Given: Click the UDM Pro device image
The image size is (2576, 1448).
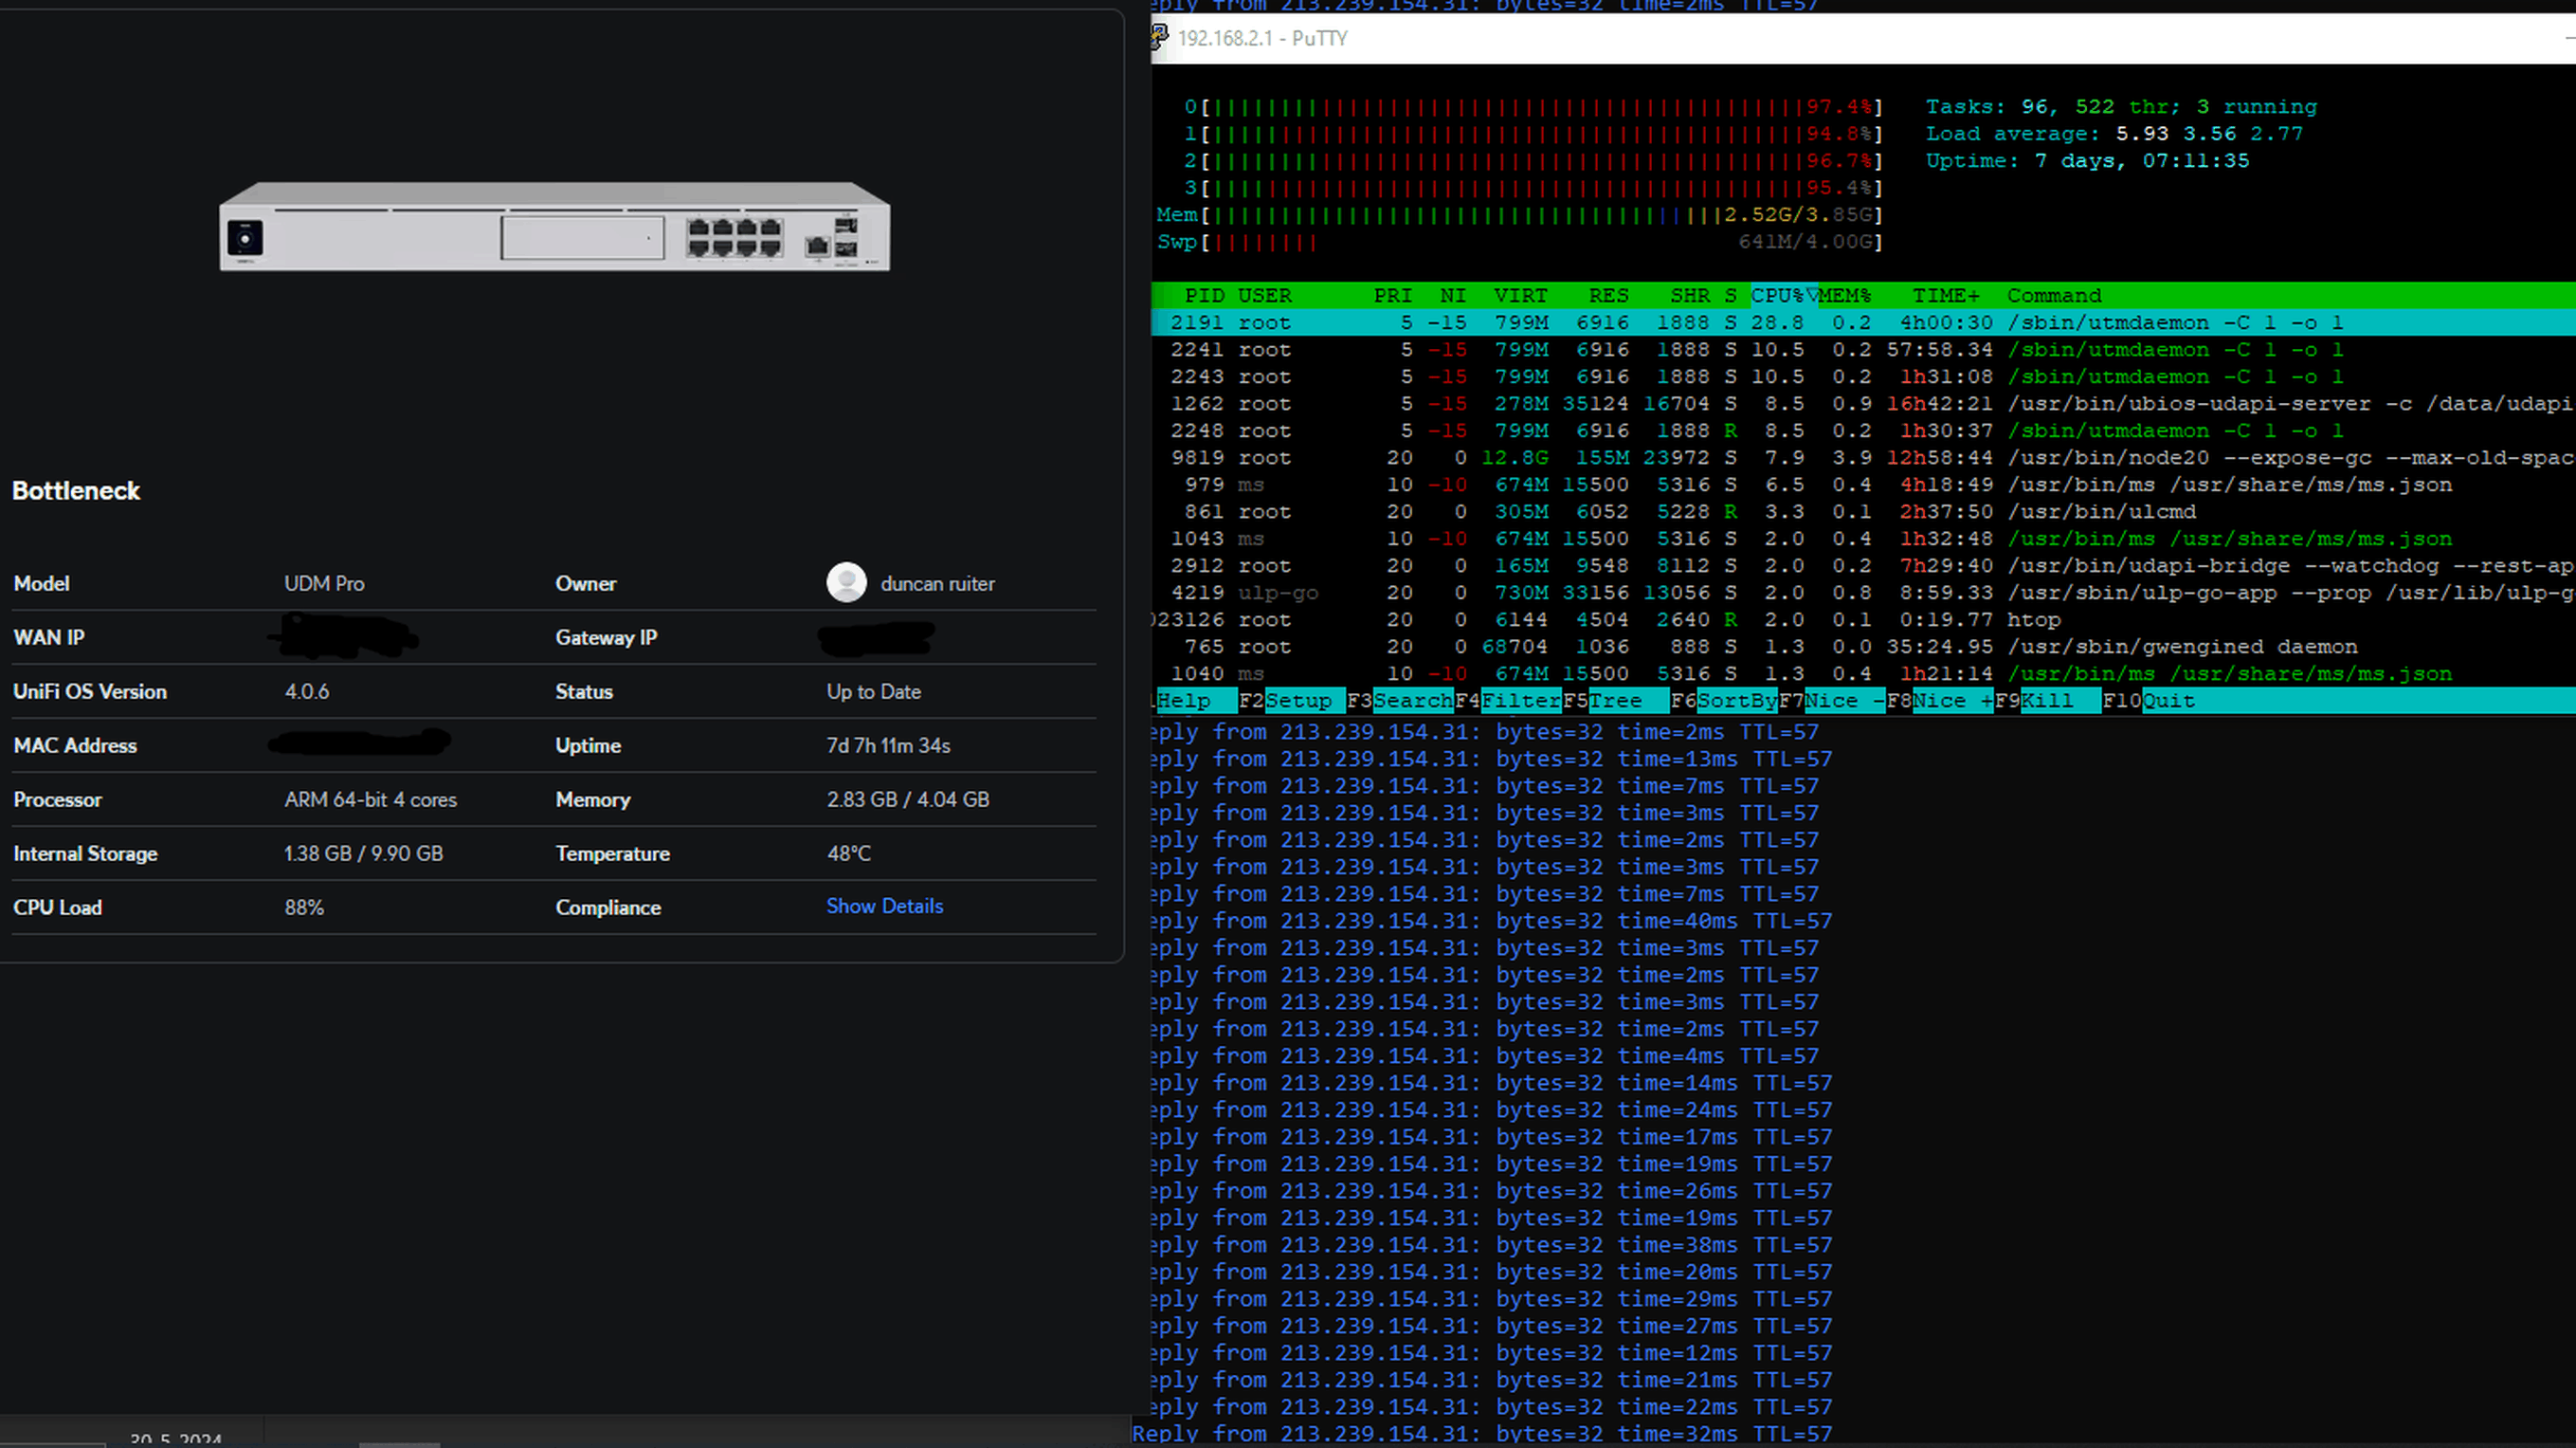Looking at the screenshot, I should coord(555,226).
